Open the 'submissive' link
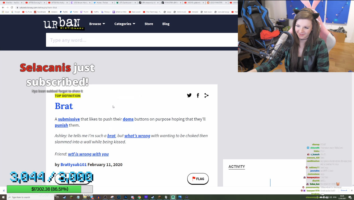This screenshot has height=200, width=354. point(69,119)
